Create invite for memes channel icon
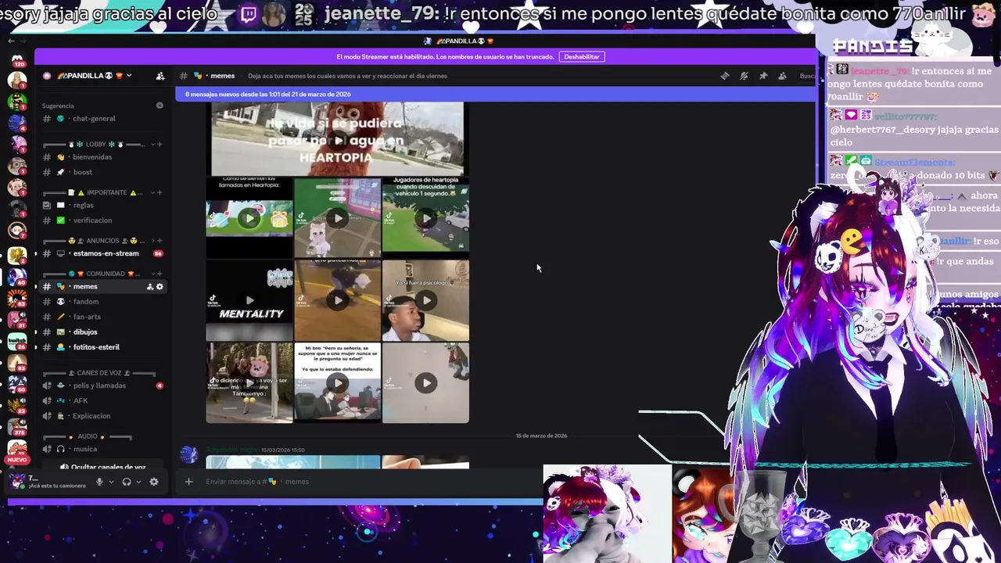 pyautogui.click(x=150, y=286)
